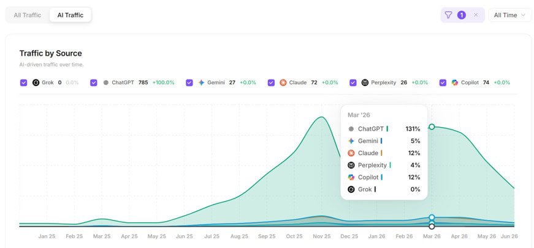Image resolution: width=534 pixels, height=248 pixels.
Task: Click the Dec 25 axis label
Action: tap(349, 236)
